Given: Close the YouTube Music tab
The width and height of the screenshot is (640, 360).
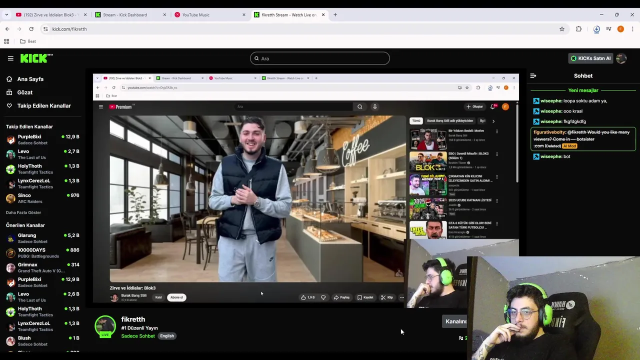Looking at the screenshot, I should click(244, 15).
